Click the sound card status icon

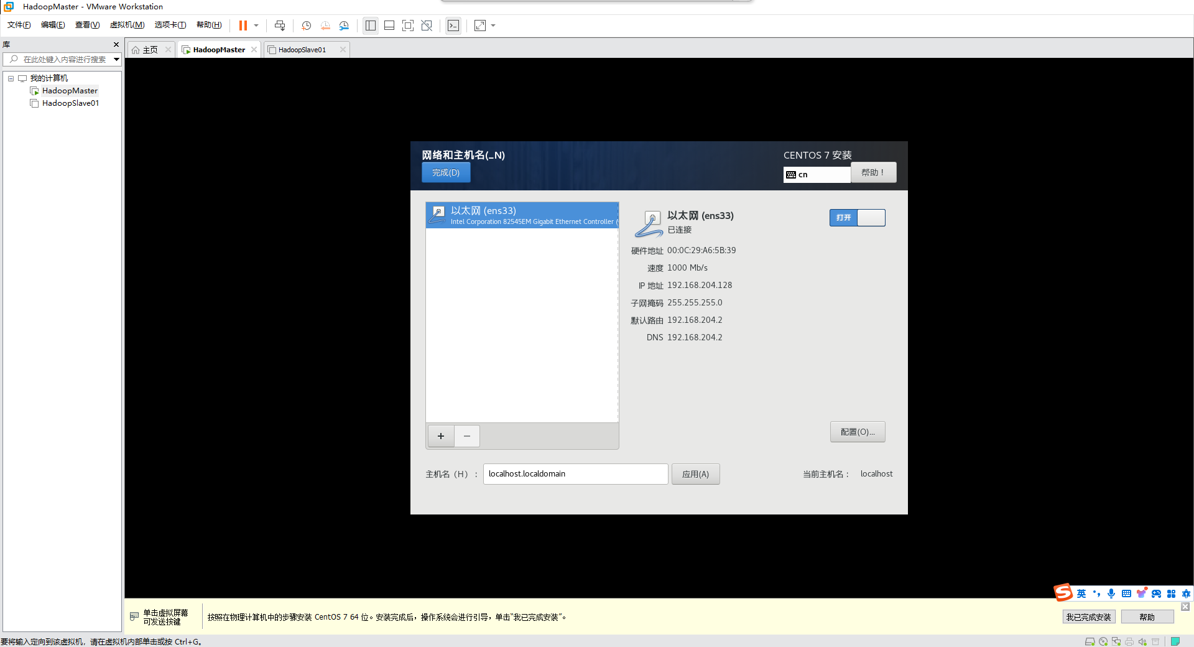1142,641
